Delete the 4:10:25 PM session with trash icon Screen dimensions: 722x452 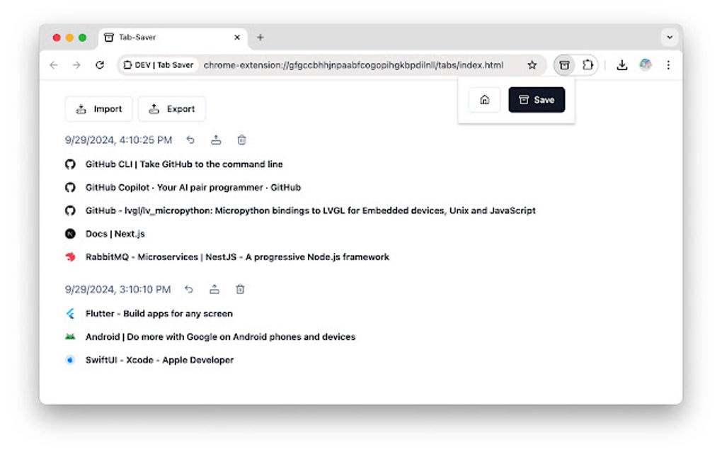pos(241,140)
